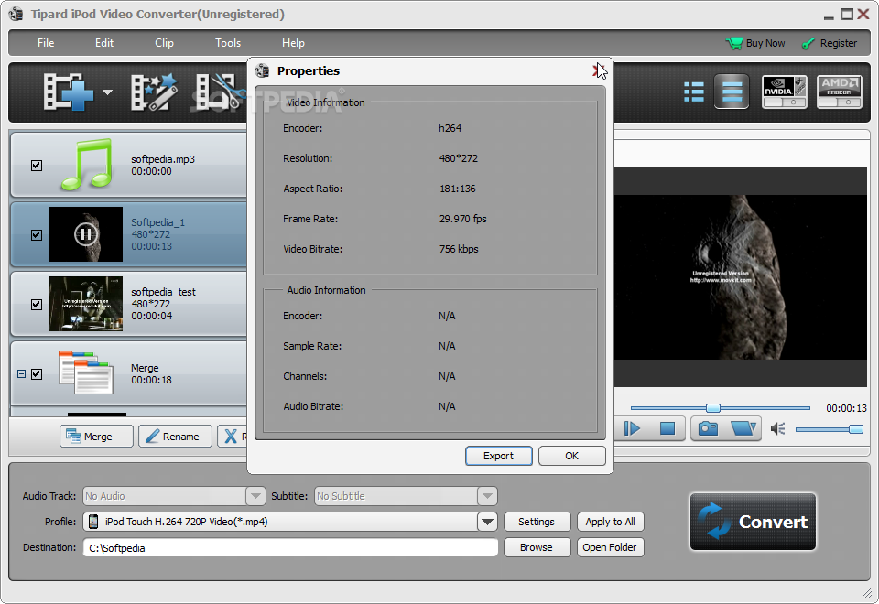
Task: Collapse the Merge group expander
Action: coord(21,373)
